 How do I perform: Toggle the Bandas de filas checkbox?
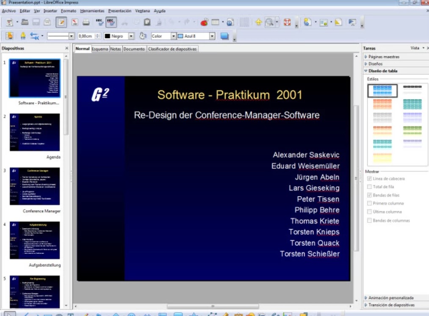pos(369,195)
